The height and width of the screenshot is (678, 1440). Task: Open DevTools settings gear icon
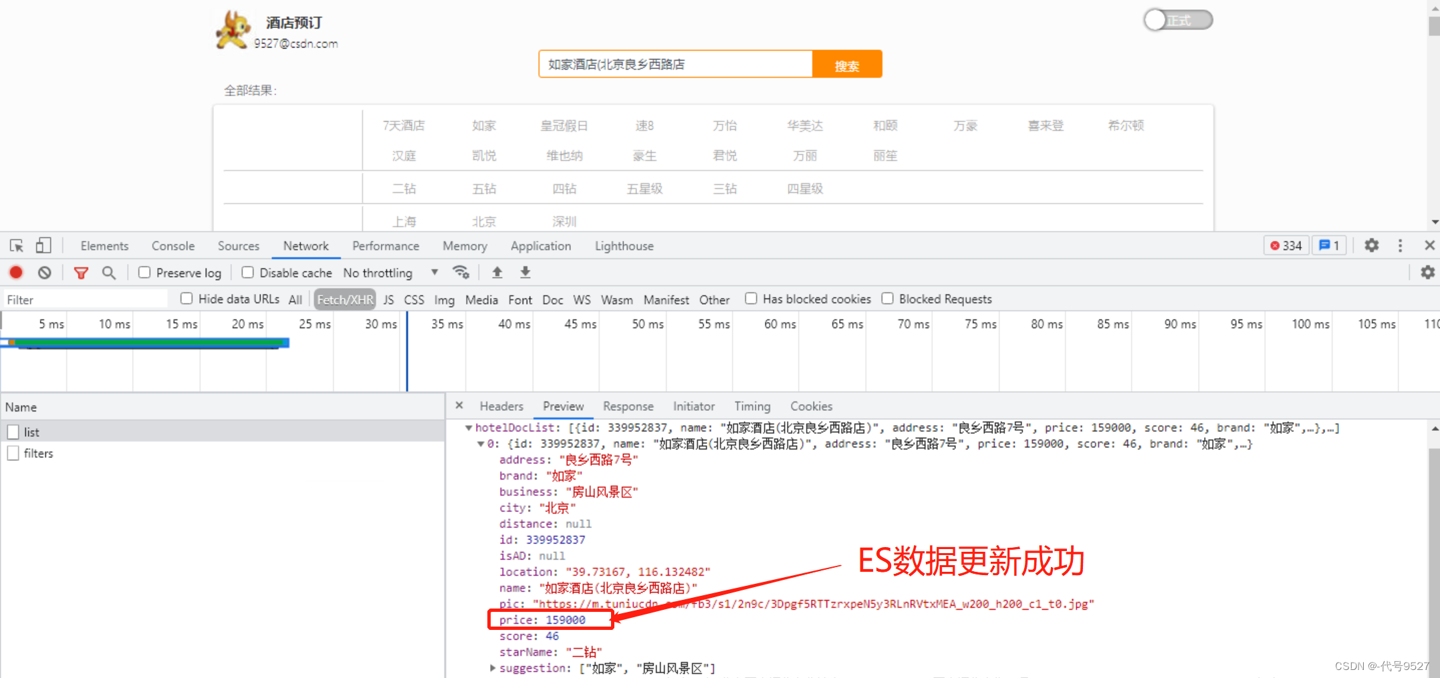point(1371,246)
